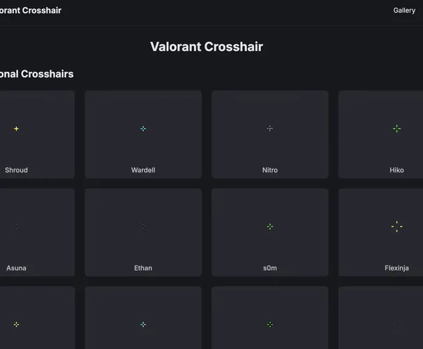Open the Shroud crosshair card label
423x349 pixels.
point(17,170)
